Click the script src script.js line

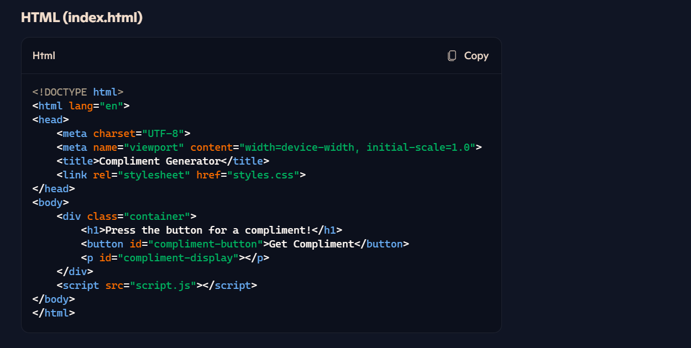[x=156, y=285]
